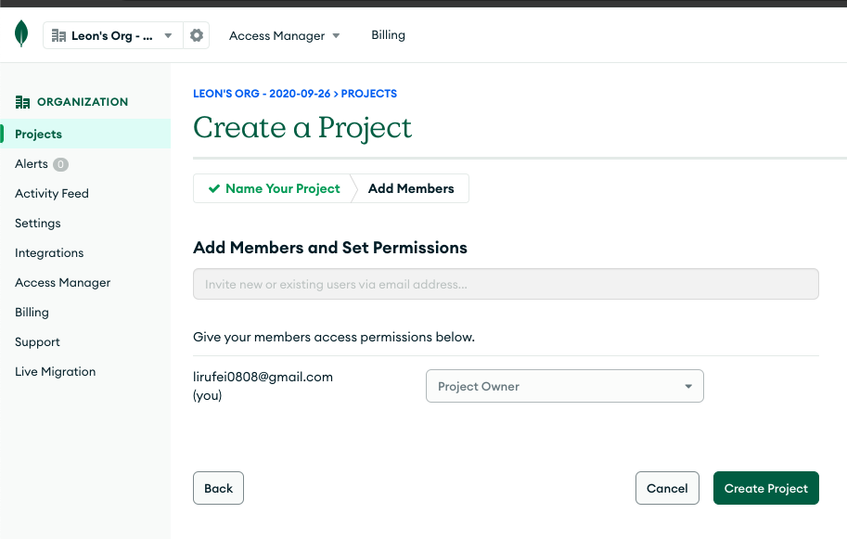847x539 pixels.
Task: Select the Add Members step tab
Action: coord(411,188)
